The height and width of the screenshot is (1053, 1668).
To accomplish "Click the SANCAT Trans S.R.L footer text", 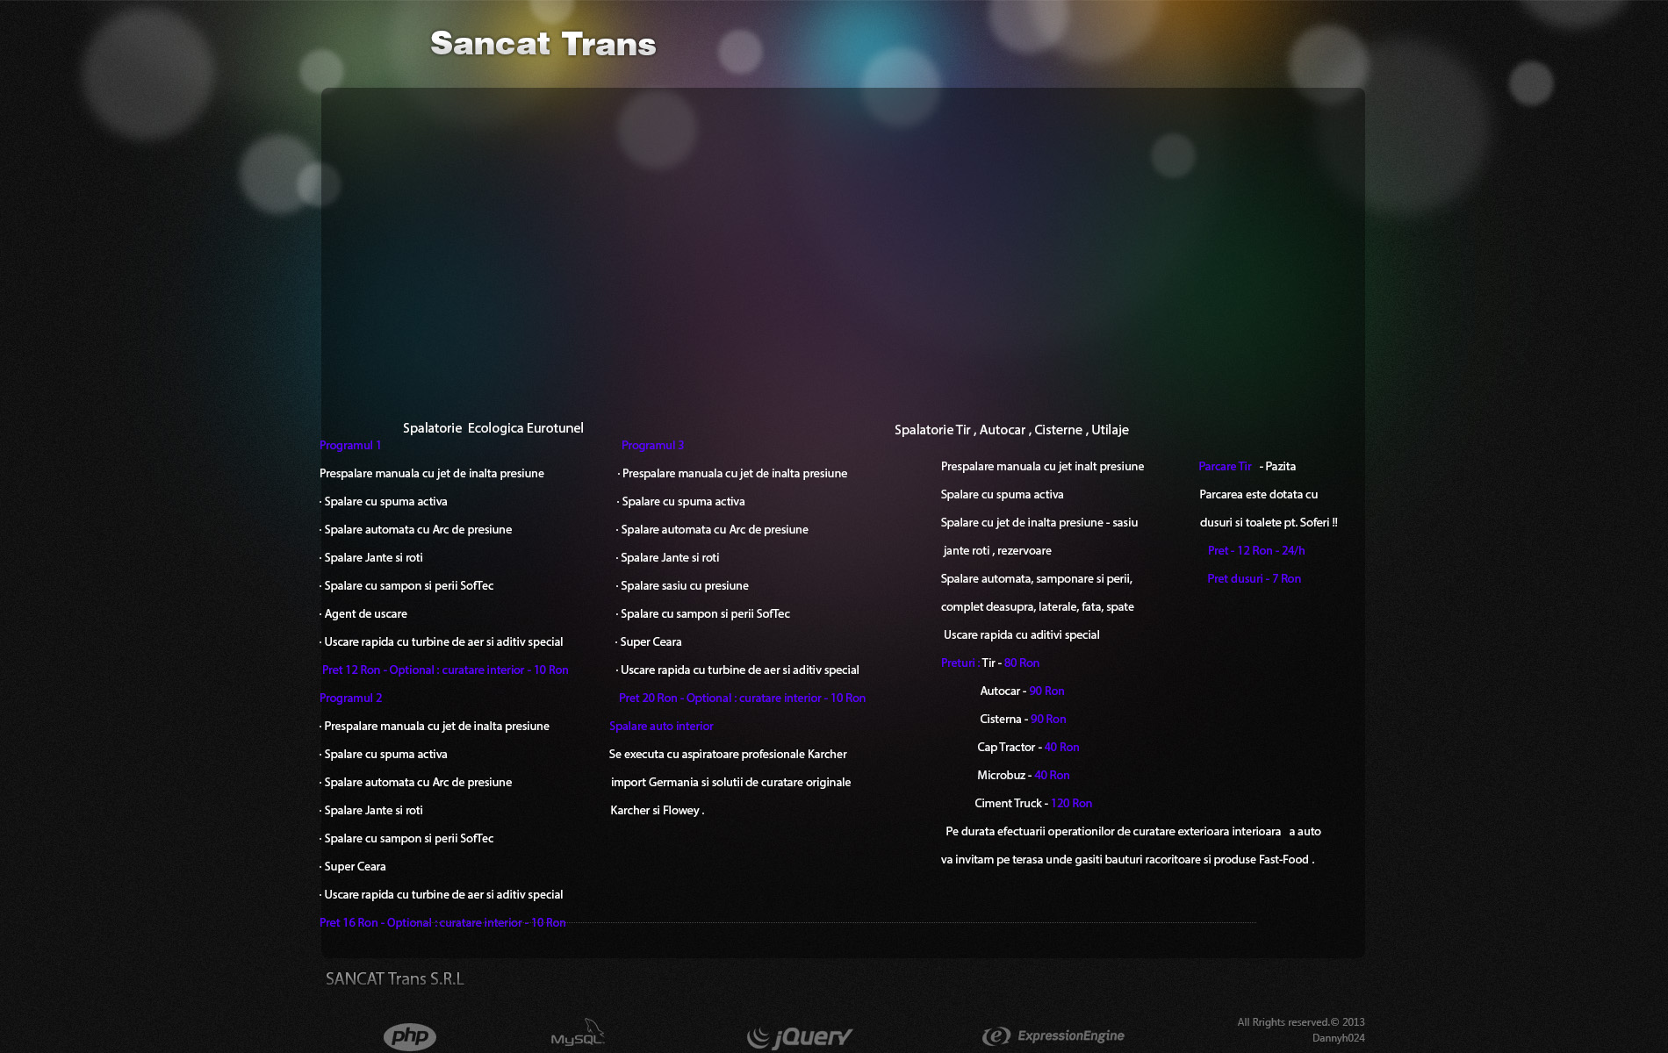I will click(x=394, y=979).
